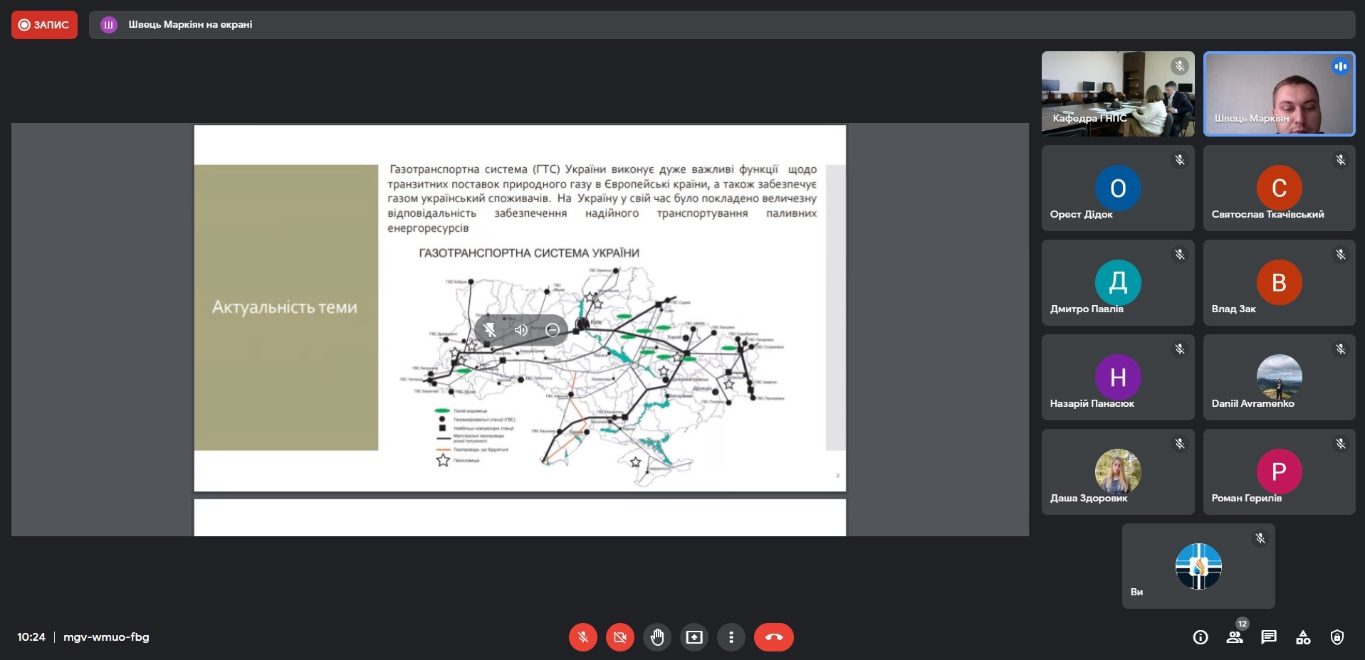Click the Present now screen share button
1365x660 pixels.
(694, 637)
